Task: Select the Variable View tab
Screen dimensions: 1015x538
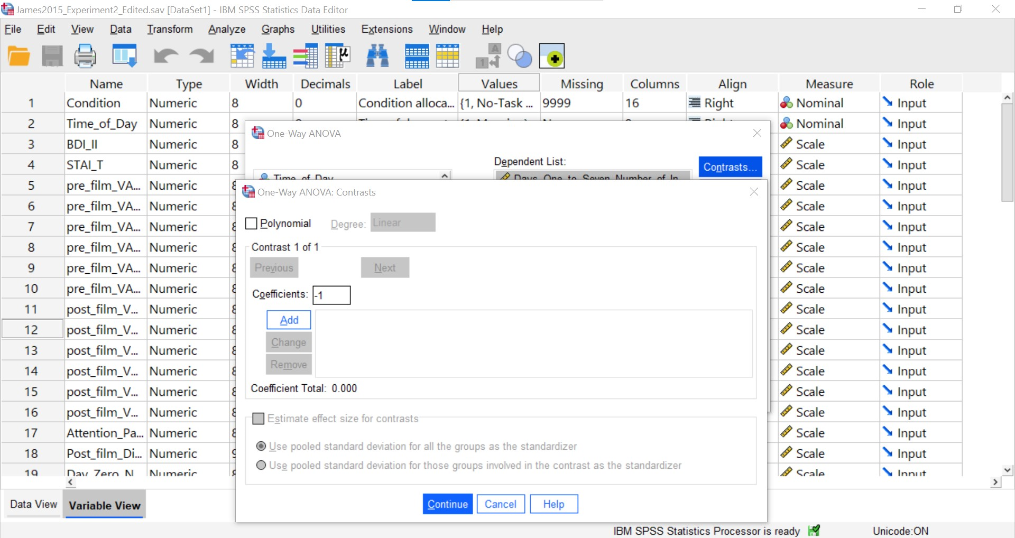Action: click(x=105, y=505)
